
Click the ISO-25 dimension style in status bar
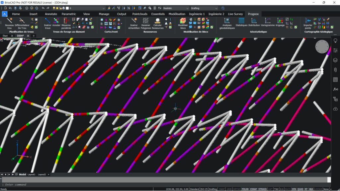204,189
